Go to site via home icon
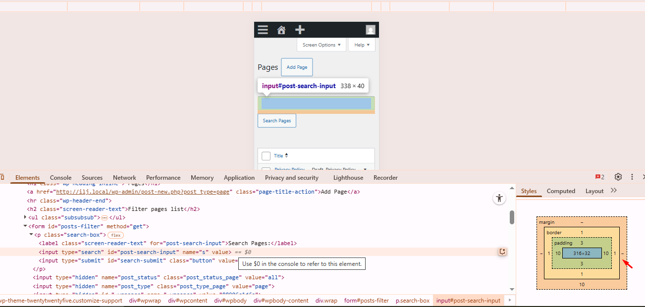The image size is (645, 307). point(281,30)
